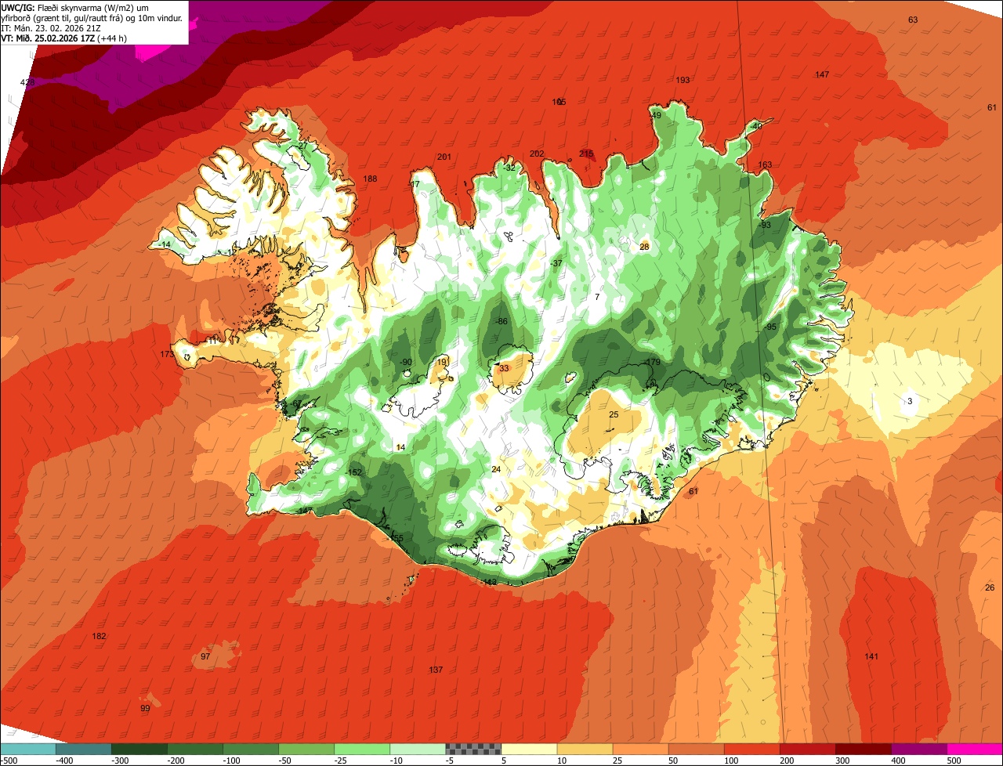Image resolution: width=1003 pixels, height=766 pixels.
Task: Click the '141' value in the southeast ocean
Action: [x=871, y=656]
